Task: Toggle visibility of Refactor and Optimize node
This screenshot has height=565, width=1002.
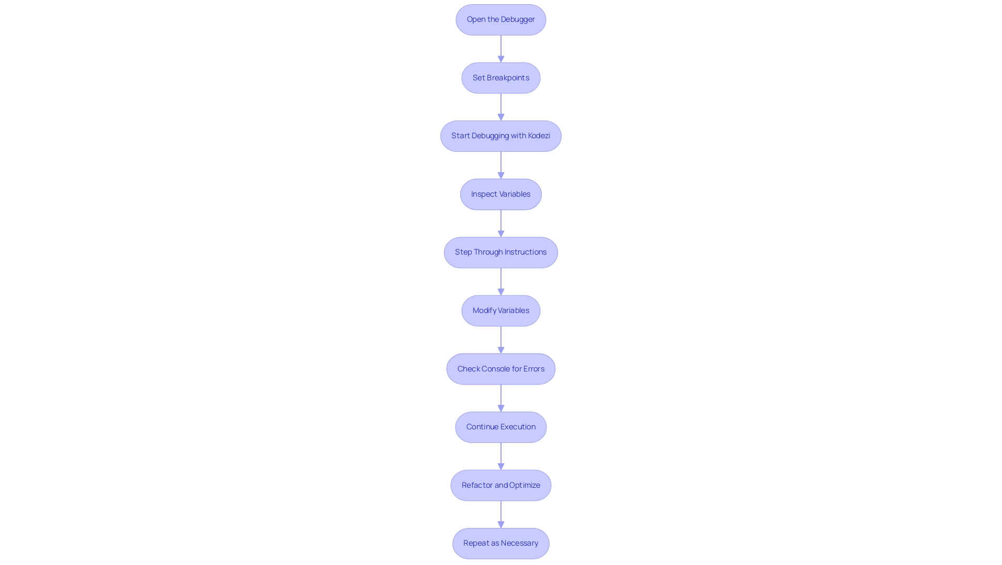Action: 501,485
